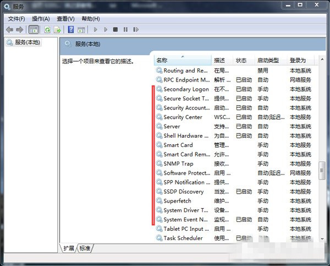Image resolution: width=330 pixels, height=266 pixels.
Task: Click 已启动 status of SSDP Discovery
Action: point(244,192)
